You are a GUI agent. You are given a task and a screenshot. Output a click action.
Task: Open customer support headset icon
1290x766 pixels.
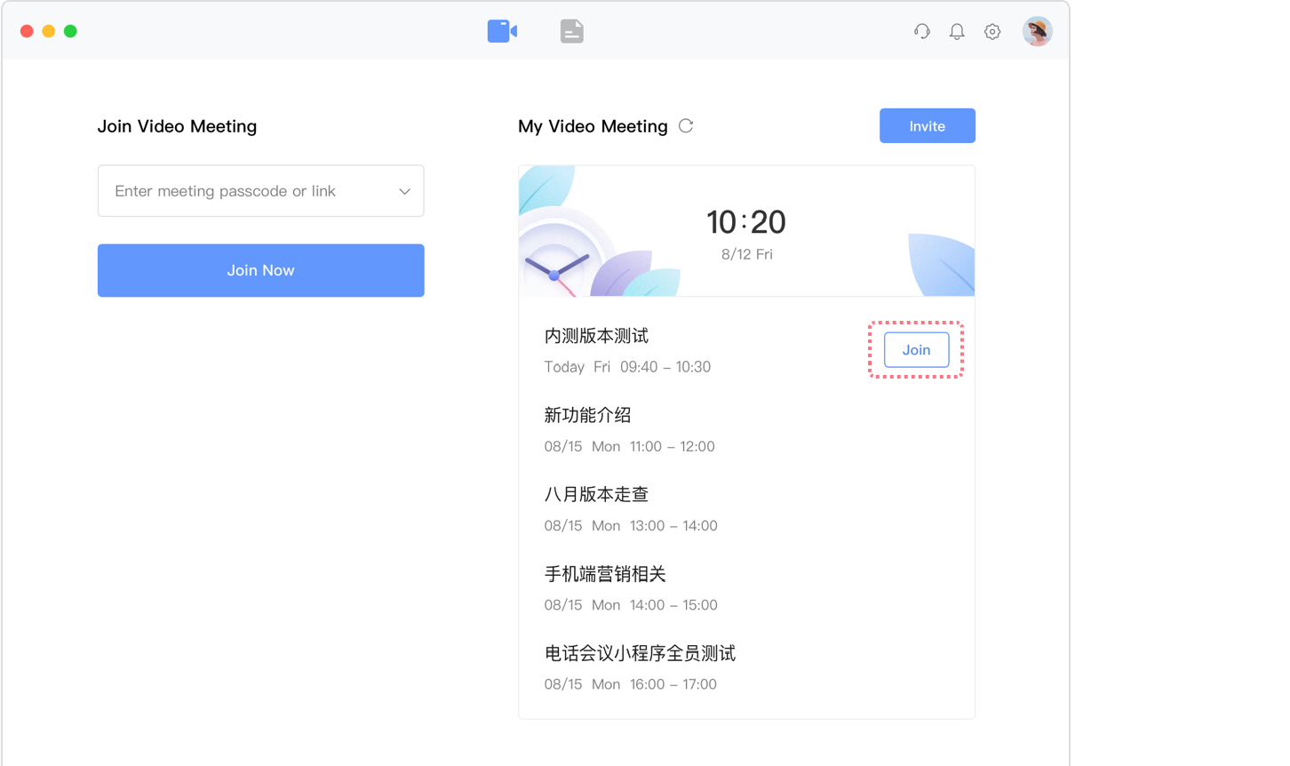pyautogui.click(x=922, y=31)
